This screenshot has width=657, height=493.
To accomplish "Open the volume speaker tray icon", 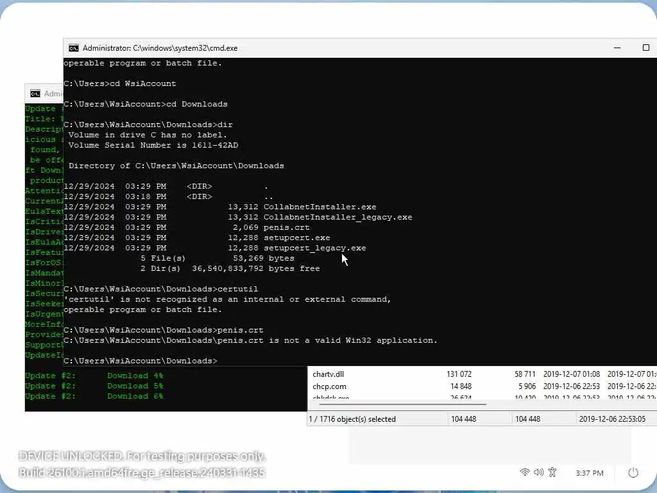I will [x=538, y=472].
